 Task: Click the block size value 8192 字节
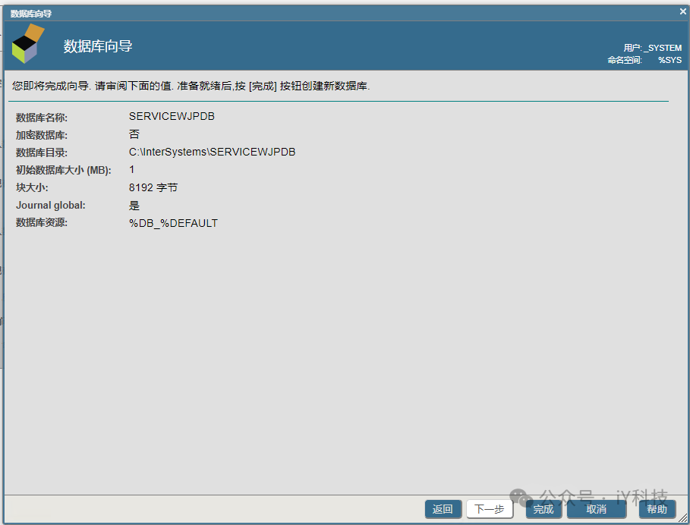[155, 187]
